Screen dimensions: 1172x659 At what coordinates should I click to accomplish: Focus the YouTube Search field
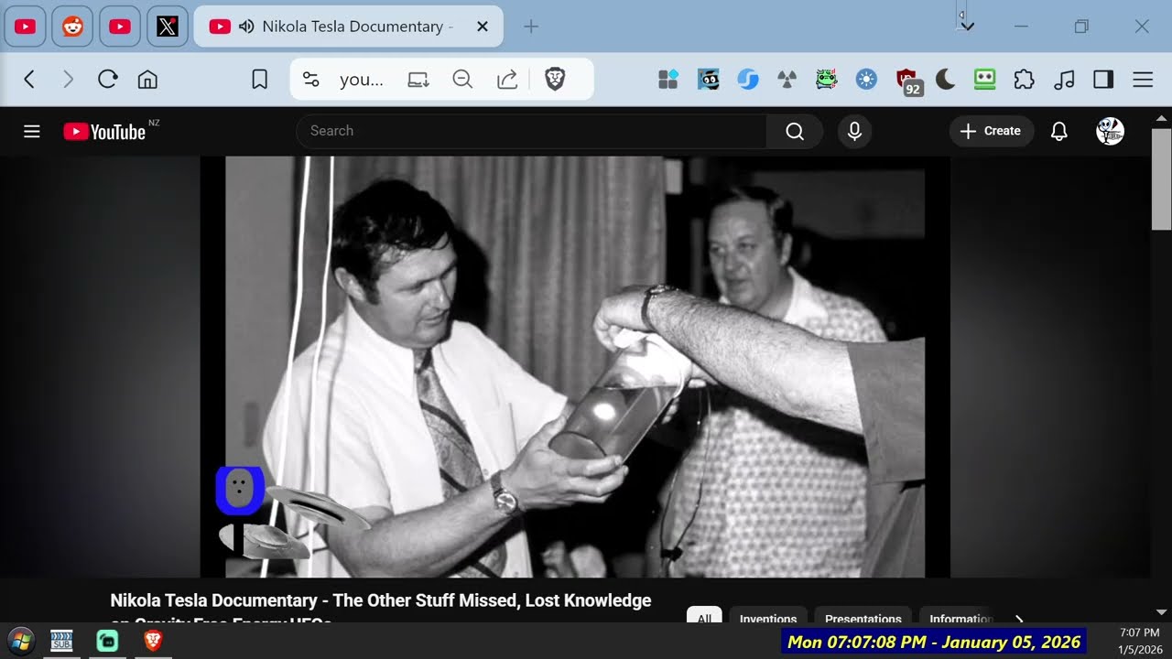click(531, 131)
